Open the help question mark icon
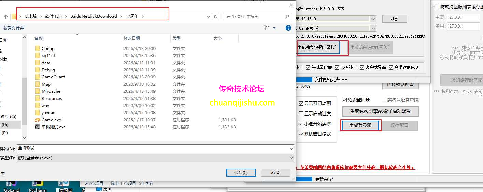The image size is (483, 192). pos(288,28)
